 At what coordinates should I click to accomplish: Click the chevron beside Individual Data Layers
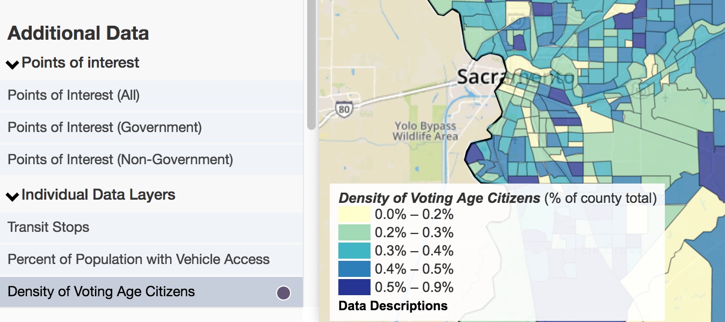click(11, 195)
